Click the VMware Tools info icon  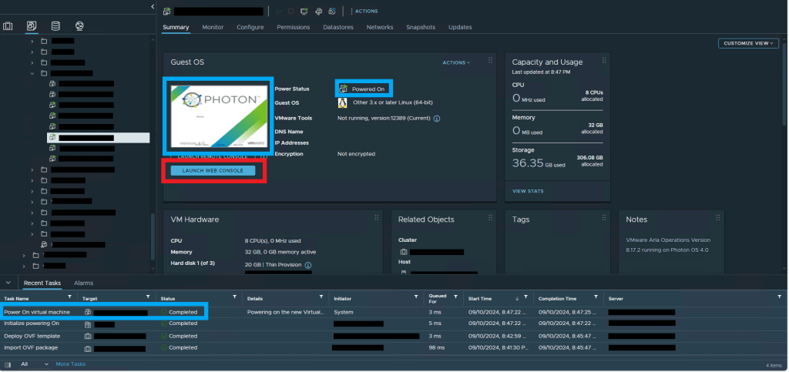point(437,119)
